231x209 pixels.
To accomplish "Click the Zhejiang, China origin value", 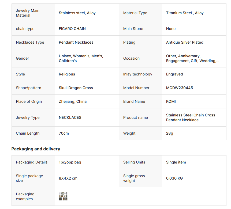I will pyautogui.click(x=73, y=101).
